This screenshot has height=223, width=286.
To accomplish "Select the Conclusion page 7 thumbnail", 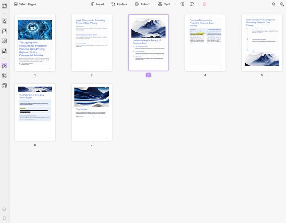I will pyautogui.click(x=92, y=113).
